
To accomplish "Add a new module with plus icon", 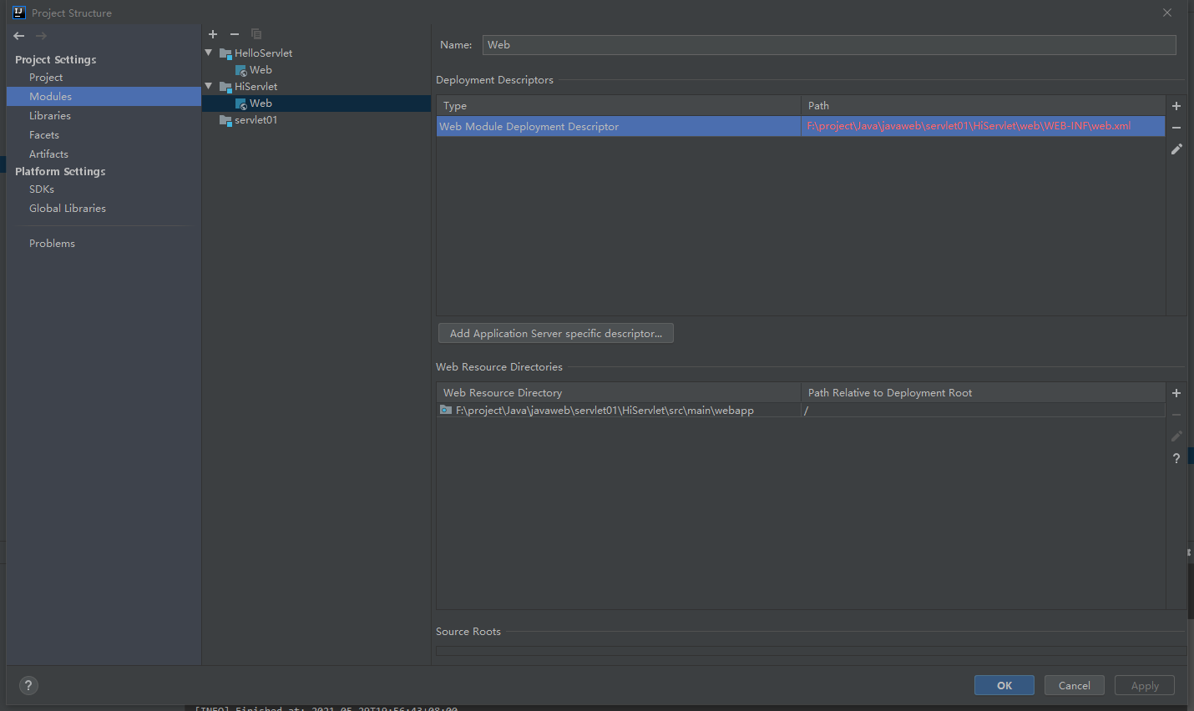I will (x=213, y=34).
